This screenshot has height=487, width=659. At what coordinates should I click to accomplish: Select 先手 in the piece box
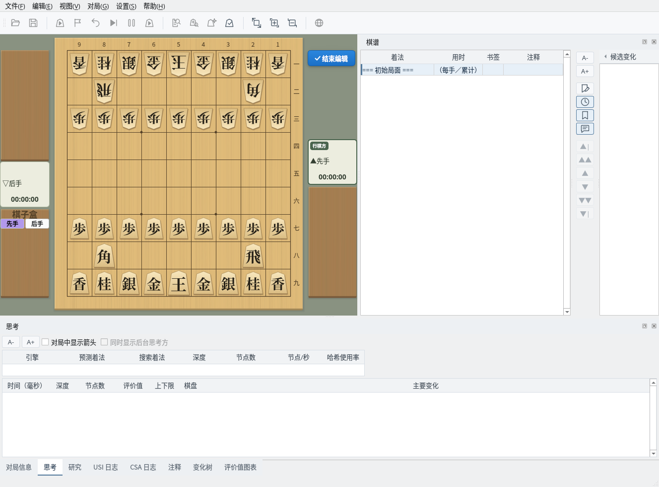12,224
